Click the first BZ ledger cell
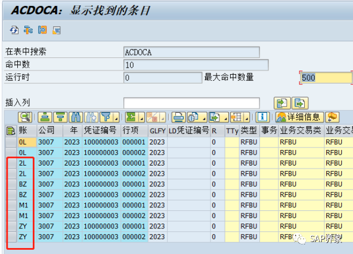This screenshot has height=254, width=353. [27, 184]
